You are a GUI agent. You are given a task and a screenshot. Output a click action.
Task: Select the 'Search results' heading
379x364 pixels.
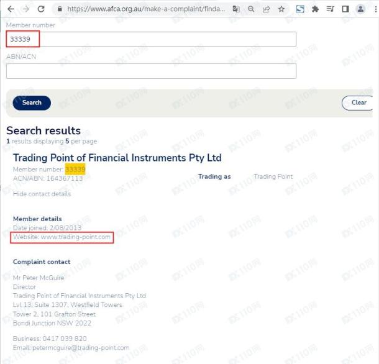pyautogui.click(x=43, y=130)
